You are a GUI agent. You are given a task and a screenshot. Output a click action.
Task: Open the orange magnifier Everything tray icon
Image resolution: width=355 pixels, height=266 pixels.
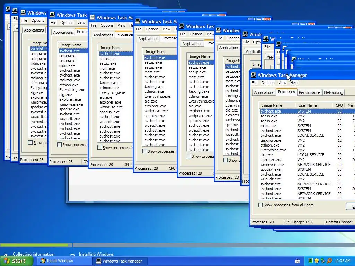329,261
